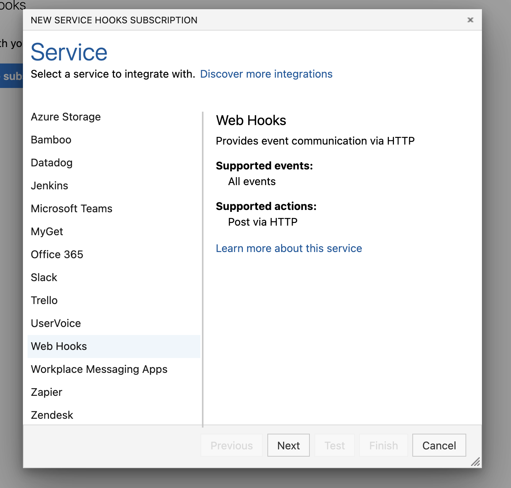Open the Discover more integrations link
The width and height of the screenshot is (511, 488).
pos(266,74)
